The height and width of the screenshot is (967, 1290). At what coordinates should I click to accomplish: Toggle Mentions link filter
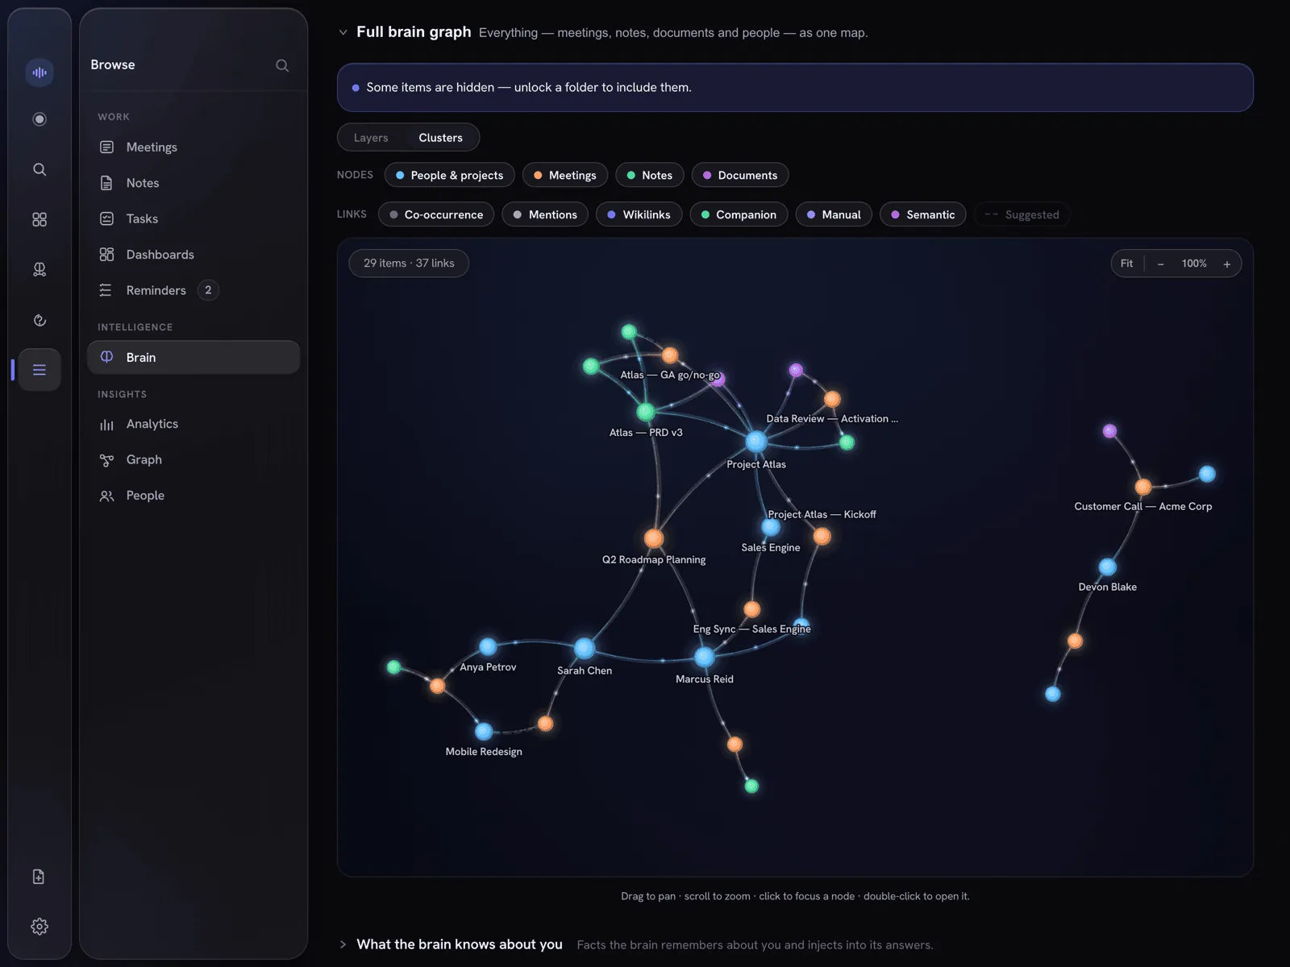545,214
